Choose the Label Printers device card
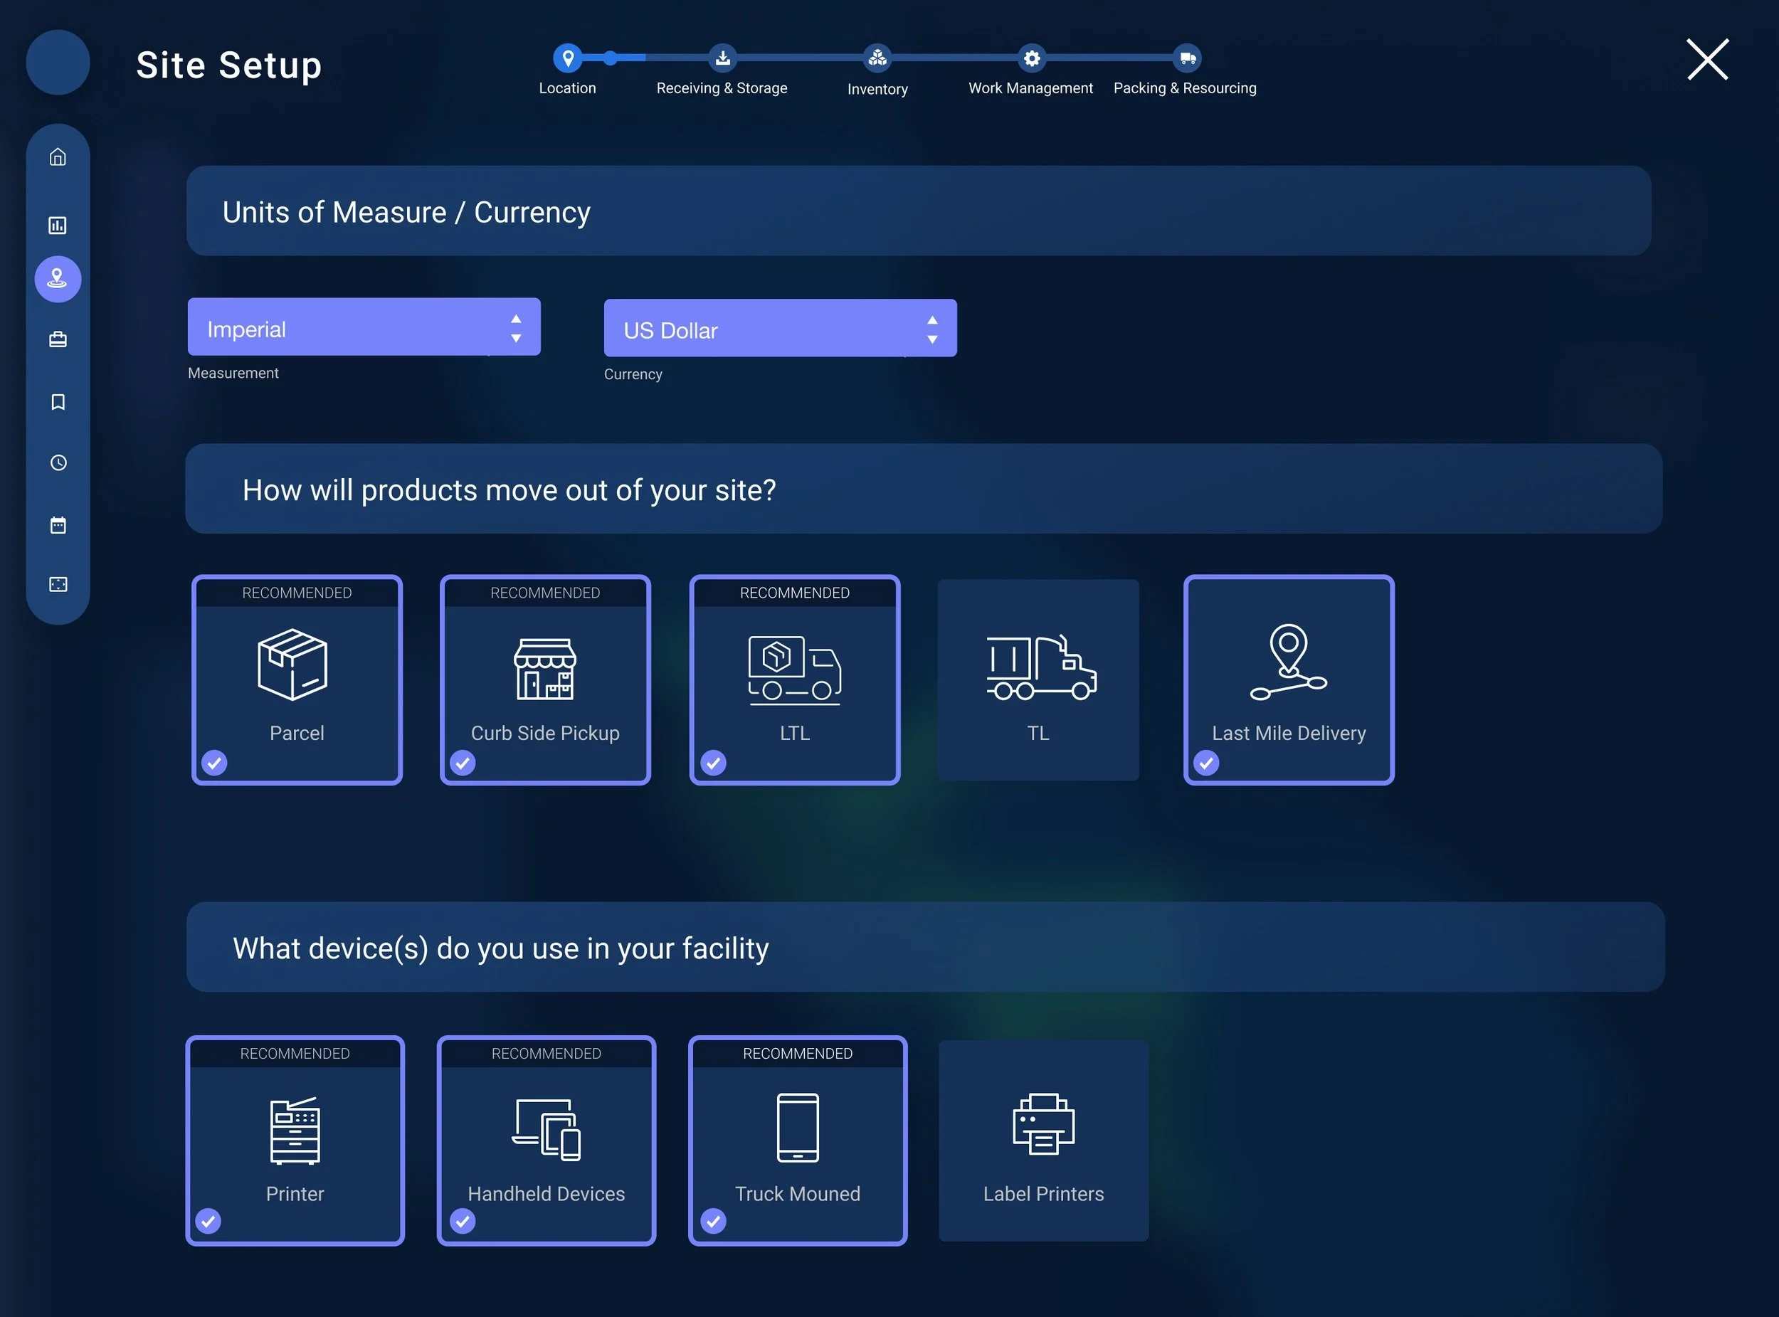This screenshot has height=1317, width=1779. [x=1043, y=1140]
